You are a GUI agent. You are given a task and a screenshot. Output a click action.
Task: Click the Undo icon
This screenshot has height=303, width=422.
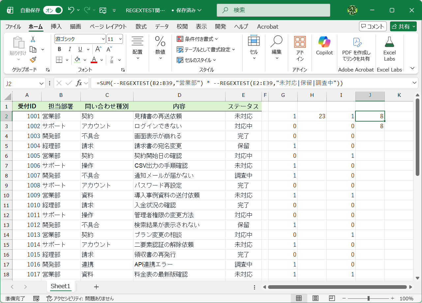pos(71,10)
